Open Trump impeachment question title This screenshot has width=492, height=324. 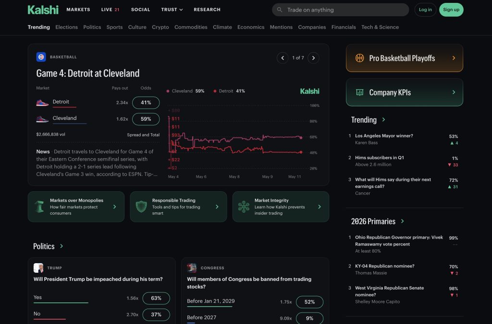point(98,279)
